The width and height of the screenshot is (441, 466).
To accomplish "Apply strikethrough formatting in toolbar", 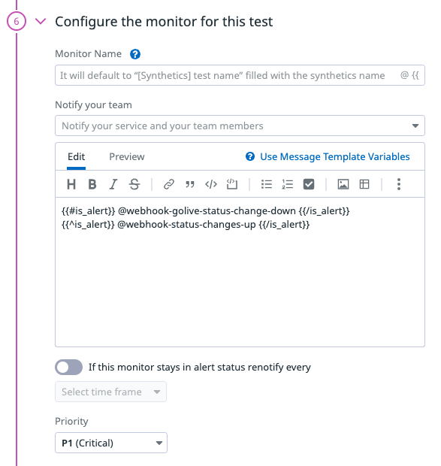I will (134, 184).
